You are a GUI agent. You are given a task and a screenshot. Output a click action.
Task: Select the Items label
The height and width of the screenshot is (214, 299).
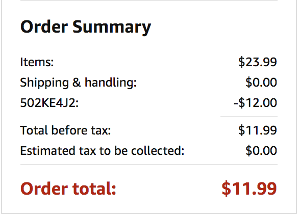coord(37,62)
